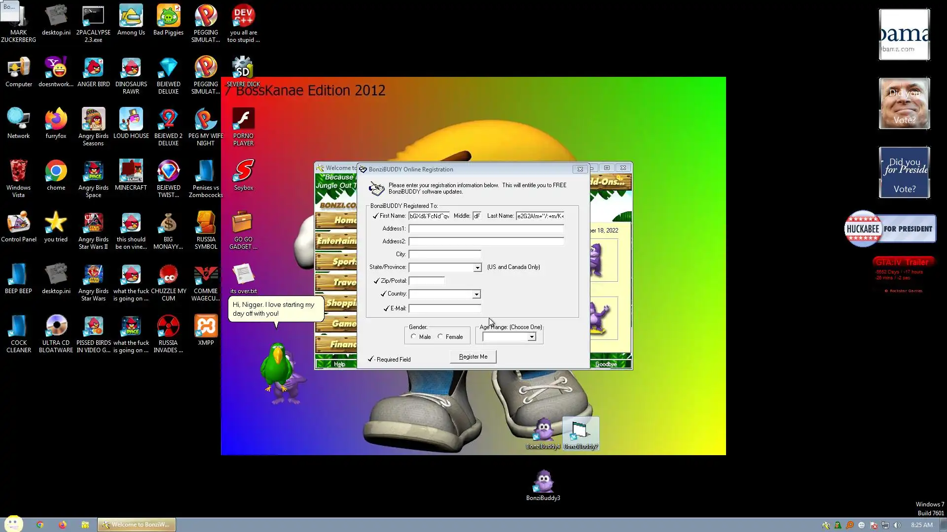
Task: Click the Firefox icon in the taskbar
Action: pyautogui.click(x=62, y=525)
